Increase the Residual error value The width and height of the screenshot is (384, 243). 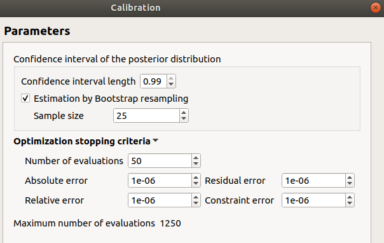coord(350,177)
